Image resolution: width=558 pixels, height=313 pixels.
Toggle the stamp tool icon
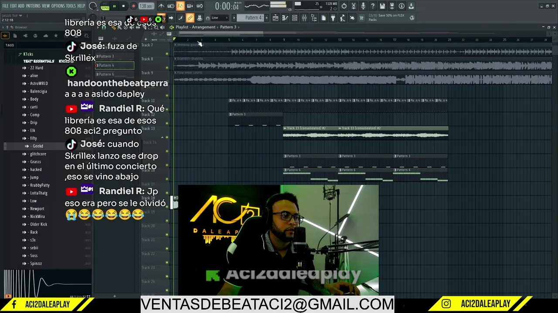(x=199, y=18)
